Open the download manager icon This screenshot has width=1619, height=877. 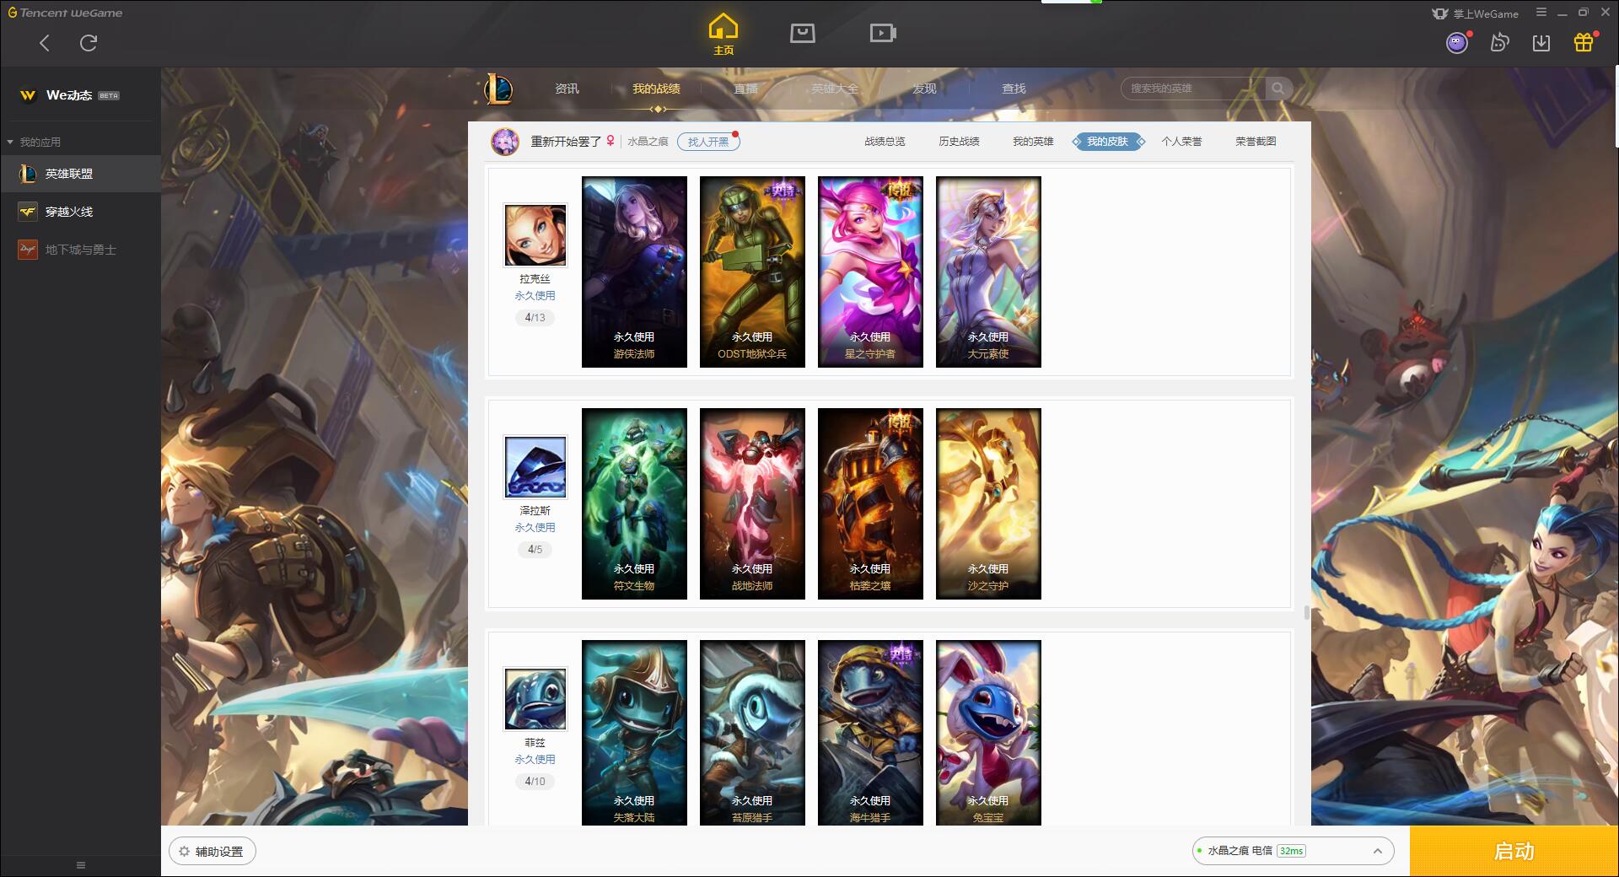1541,43
